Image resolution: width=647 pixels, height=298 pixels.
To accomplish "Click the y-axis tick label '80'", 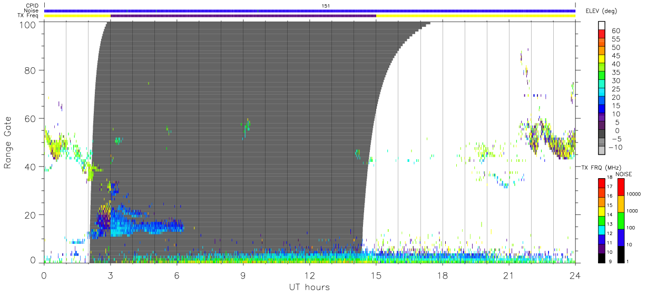I will [30, 70].
